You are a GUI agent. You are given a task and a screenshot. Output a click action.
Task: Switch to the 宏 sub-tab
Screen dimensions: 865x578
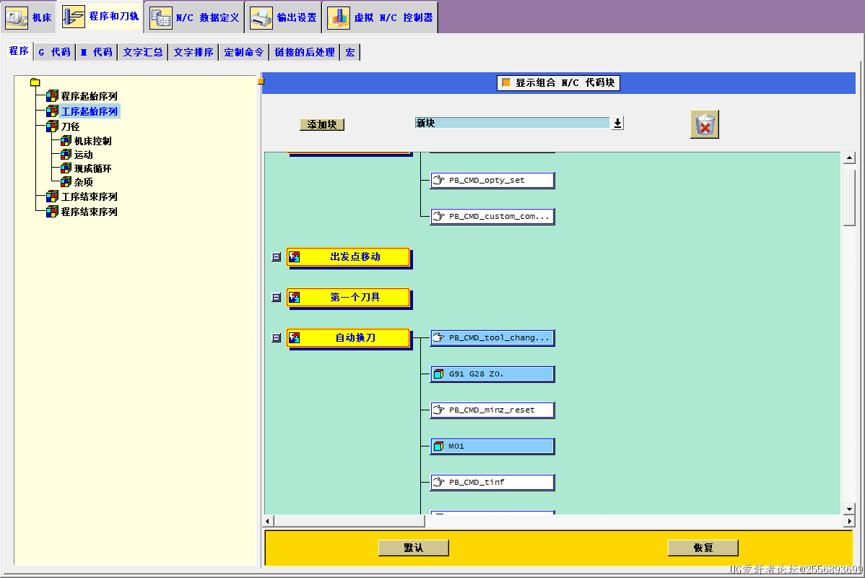coord(350,52)
